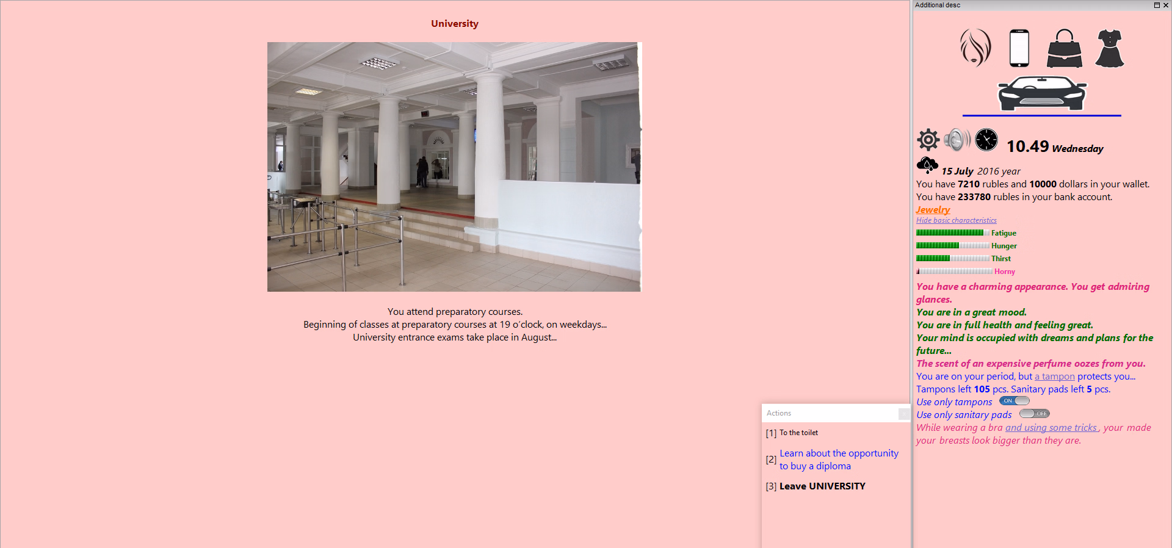Click the time '10.49 Wednesday'
Image resolution: width=1172 pixels, height=548 pixels.
pos(1055,146)
